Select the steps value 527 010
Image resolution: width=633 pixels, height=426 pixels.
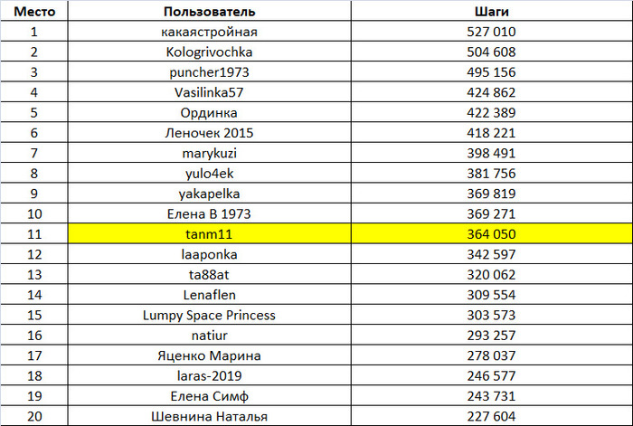click(x=492, y=32)
